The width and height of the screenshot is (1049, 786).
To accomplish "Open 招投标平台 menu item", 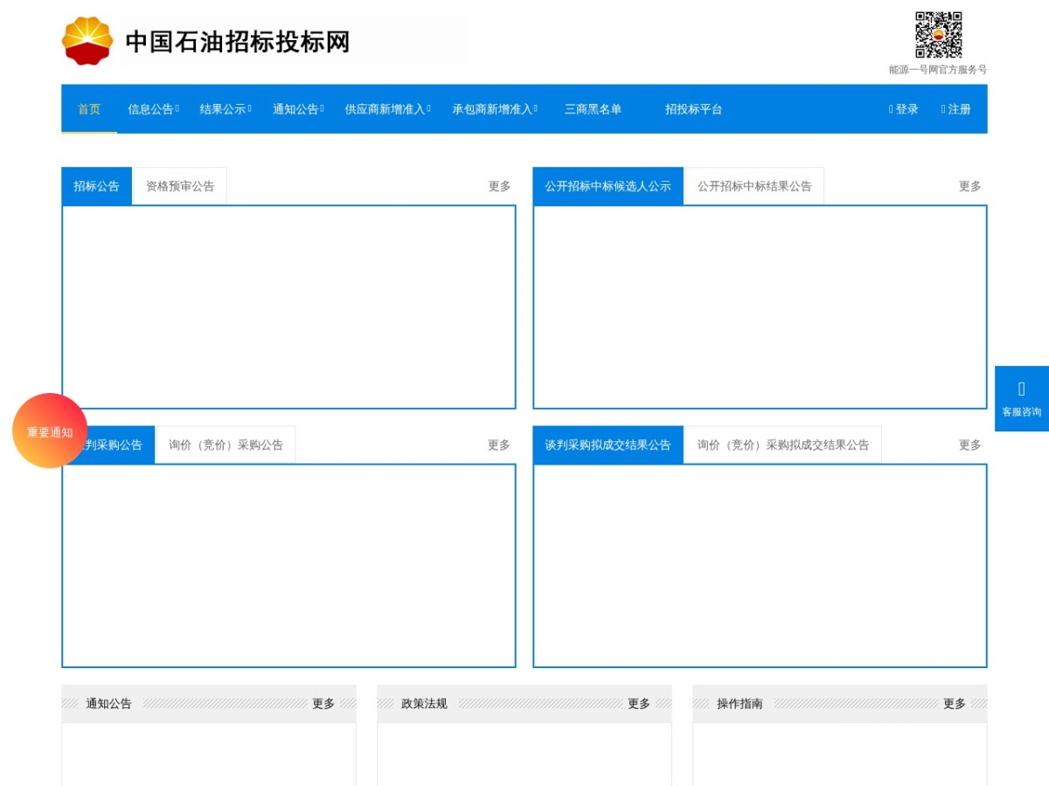I will coord(693,109).
